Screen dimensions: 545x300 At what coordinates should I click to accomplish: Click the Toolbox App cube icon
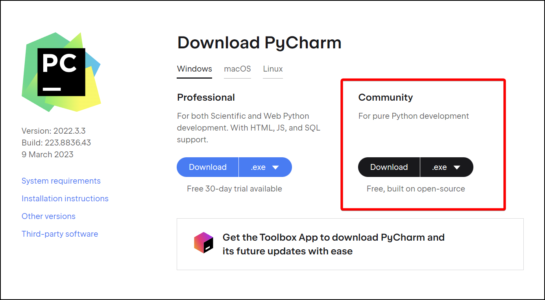(203, 243)
